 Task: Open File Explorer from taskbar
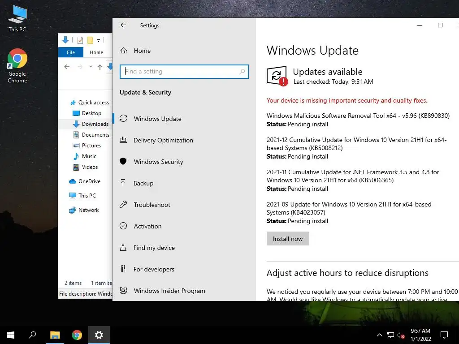tap(55, 335)
